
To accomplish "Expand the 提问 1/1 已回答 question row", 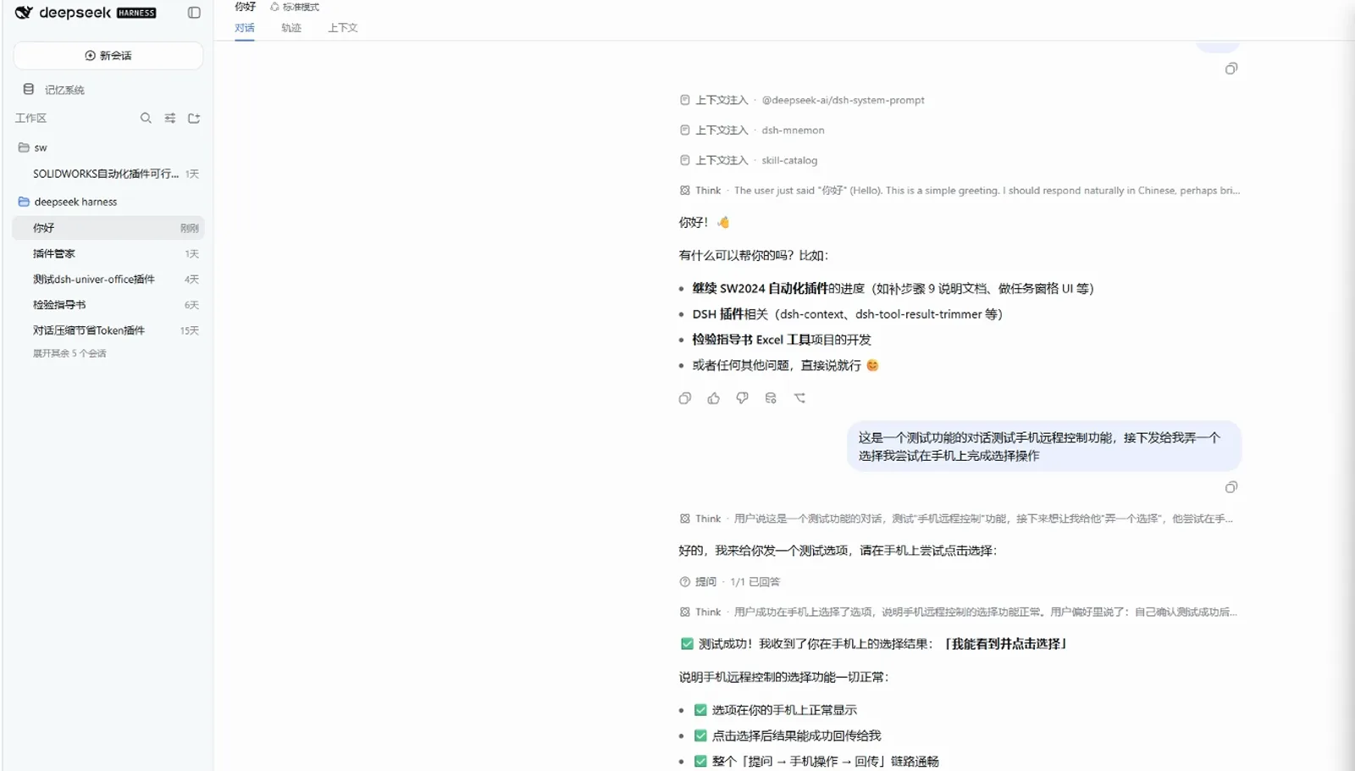I will pyautogui.click(x=730, y=582).
